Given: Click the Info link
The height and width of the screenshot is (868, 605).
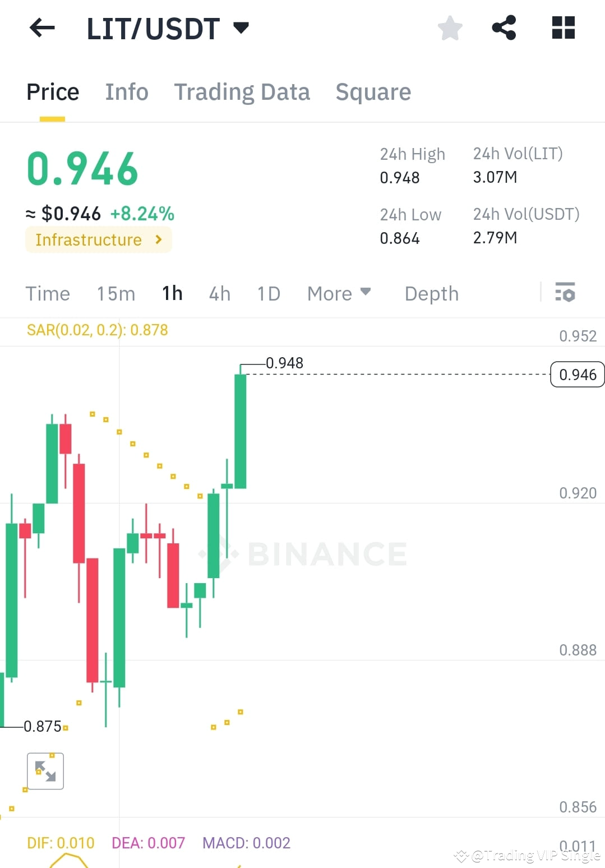Looking at the screenshot, I should point(126,91).
